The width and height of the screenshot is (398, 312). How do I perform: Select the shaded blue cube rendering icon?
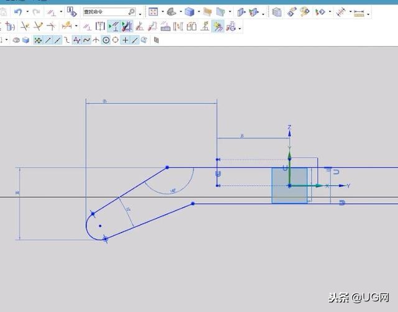[190, 12]
